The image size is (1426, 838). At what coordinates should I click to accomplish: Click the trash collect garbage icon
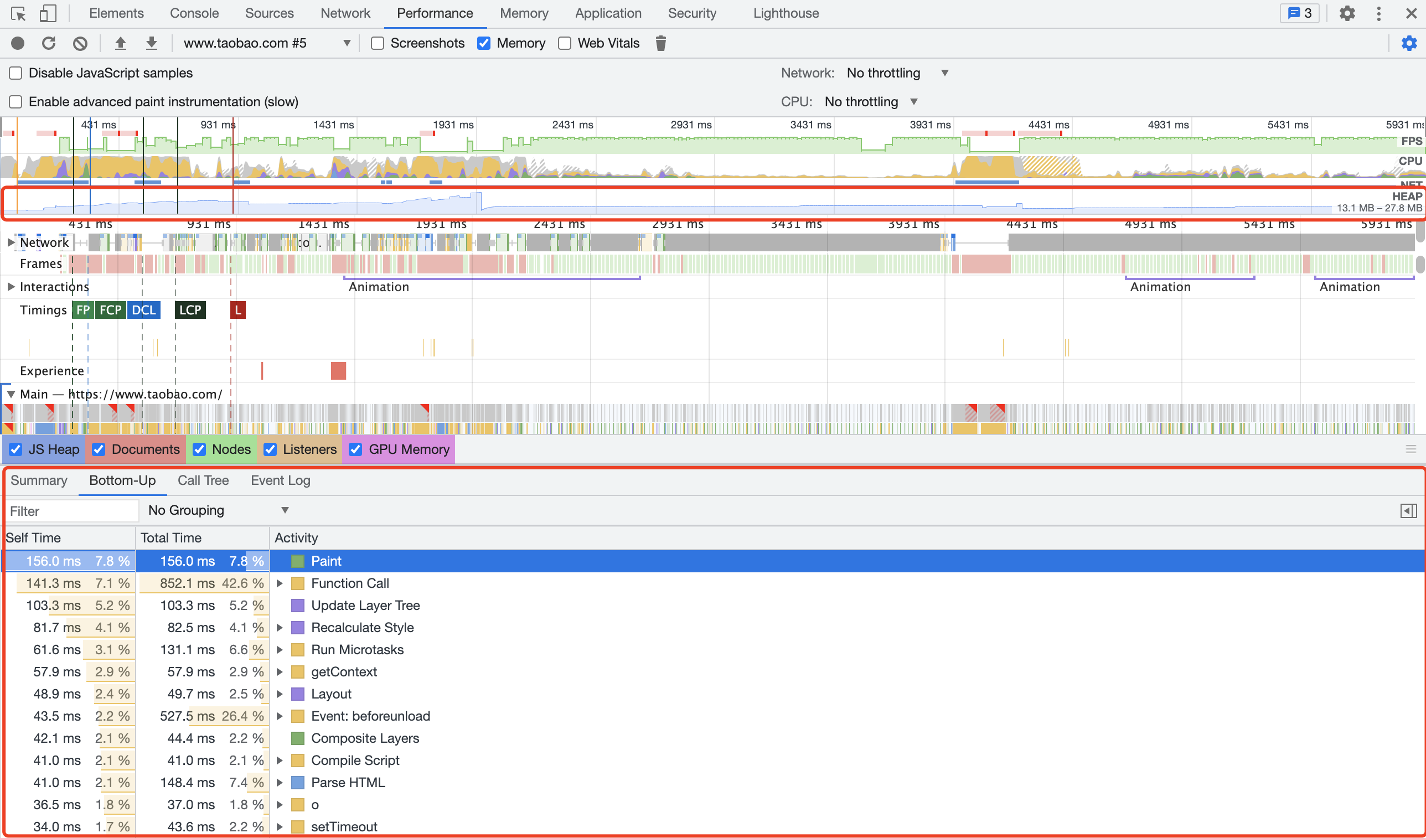click(660, 43)
